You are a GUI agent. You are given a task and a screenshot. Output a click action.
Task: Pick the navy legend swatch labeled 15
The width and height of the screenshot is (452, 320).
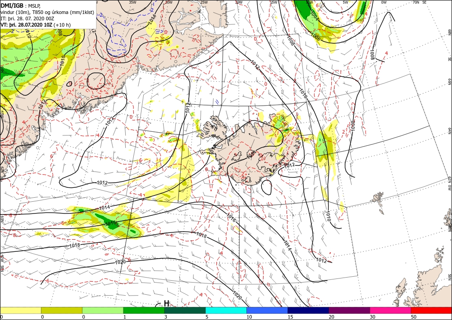click(x=308, y=310)
